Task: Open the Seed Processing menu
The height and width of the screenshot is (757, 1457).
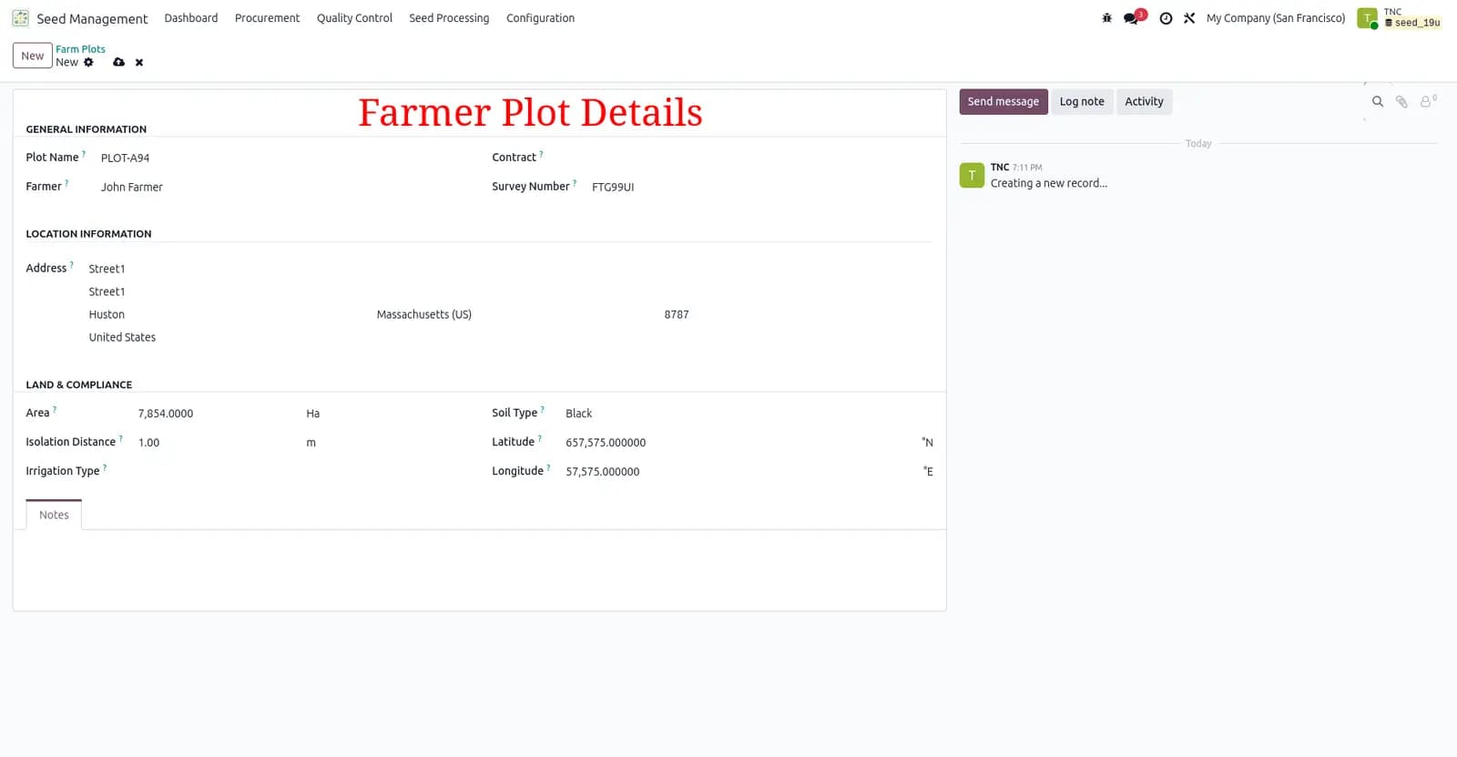Action: point(449,18)
